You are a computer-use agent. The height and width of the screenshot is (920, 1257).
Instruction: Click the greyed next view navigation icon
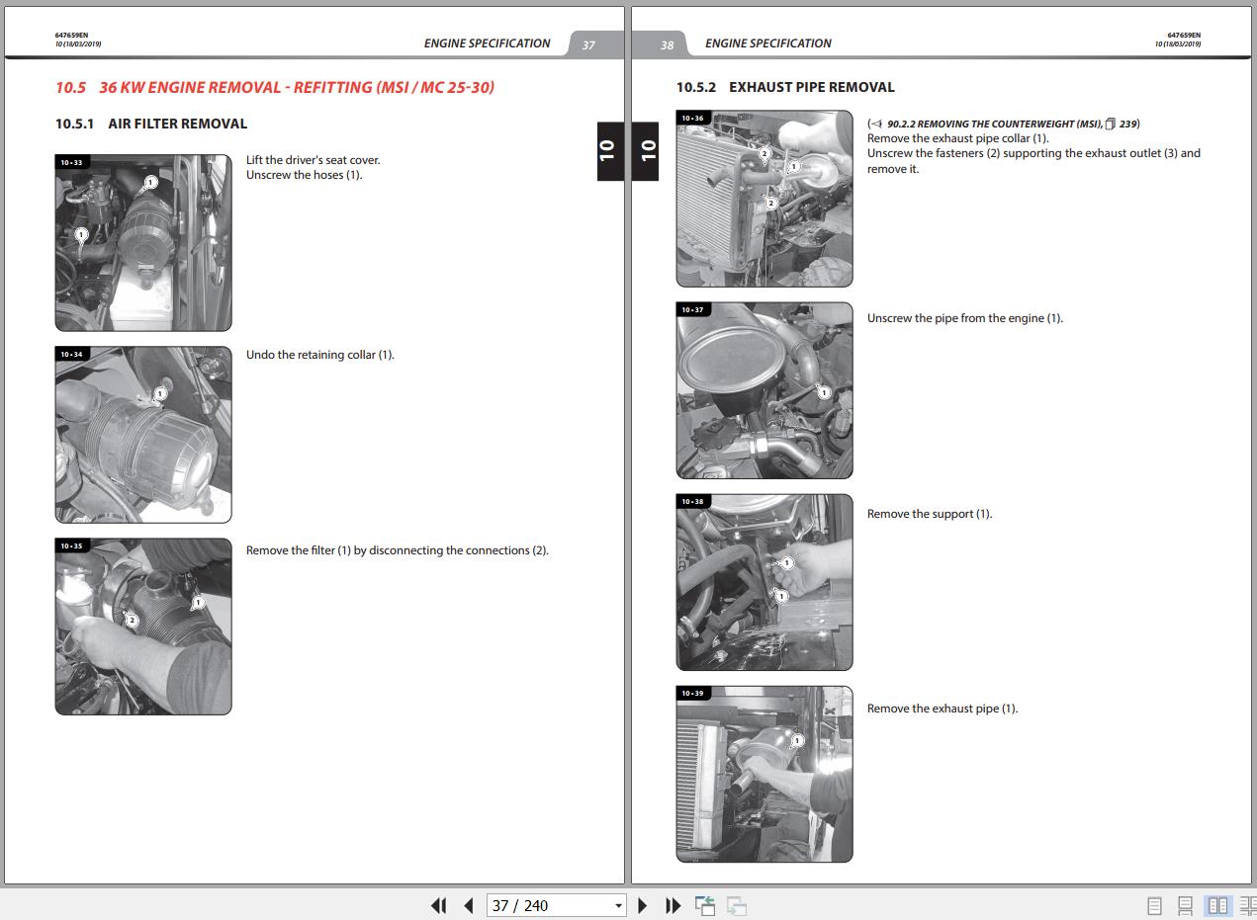pos(737,905)
